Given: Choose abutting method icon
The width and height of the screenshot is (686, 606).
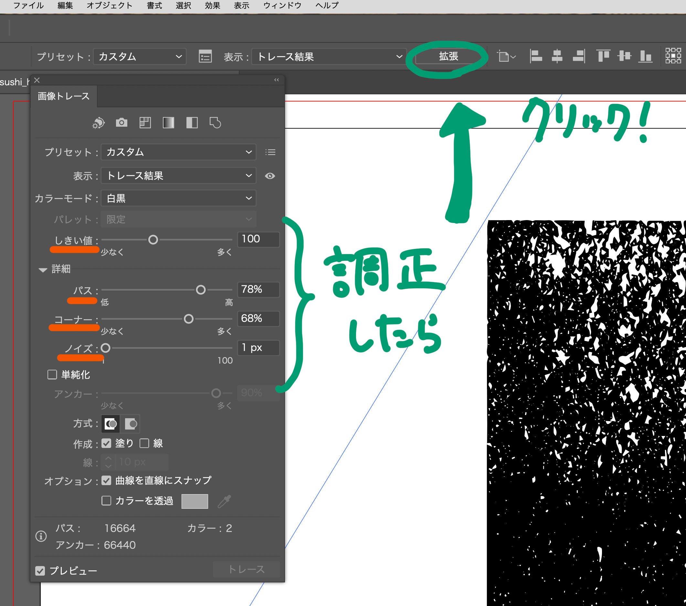Looking at the screenshot, I should coord(111,424).
